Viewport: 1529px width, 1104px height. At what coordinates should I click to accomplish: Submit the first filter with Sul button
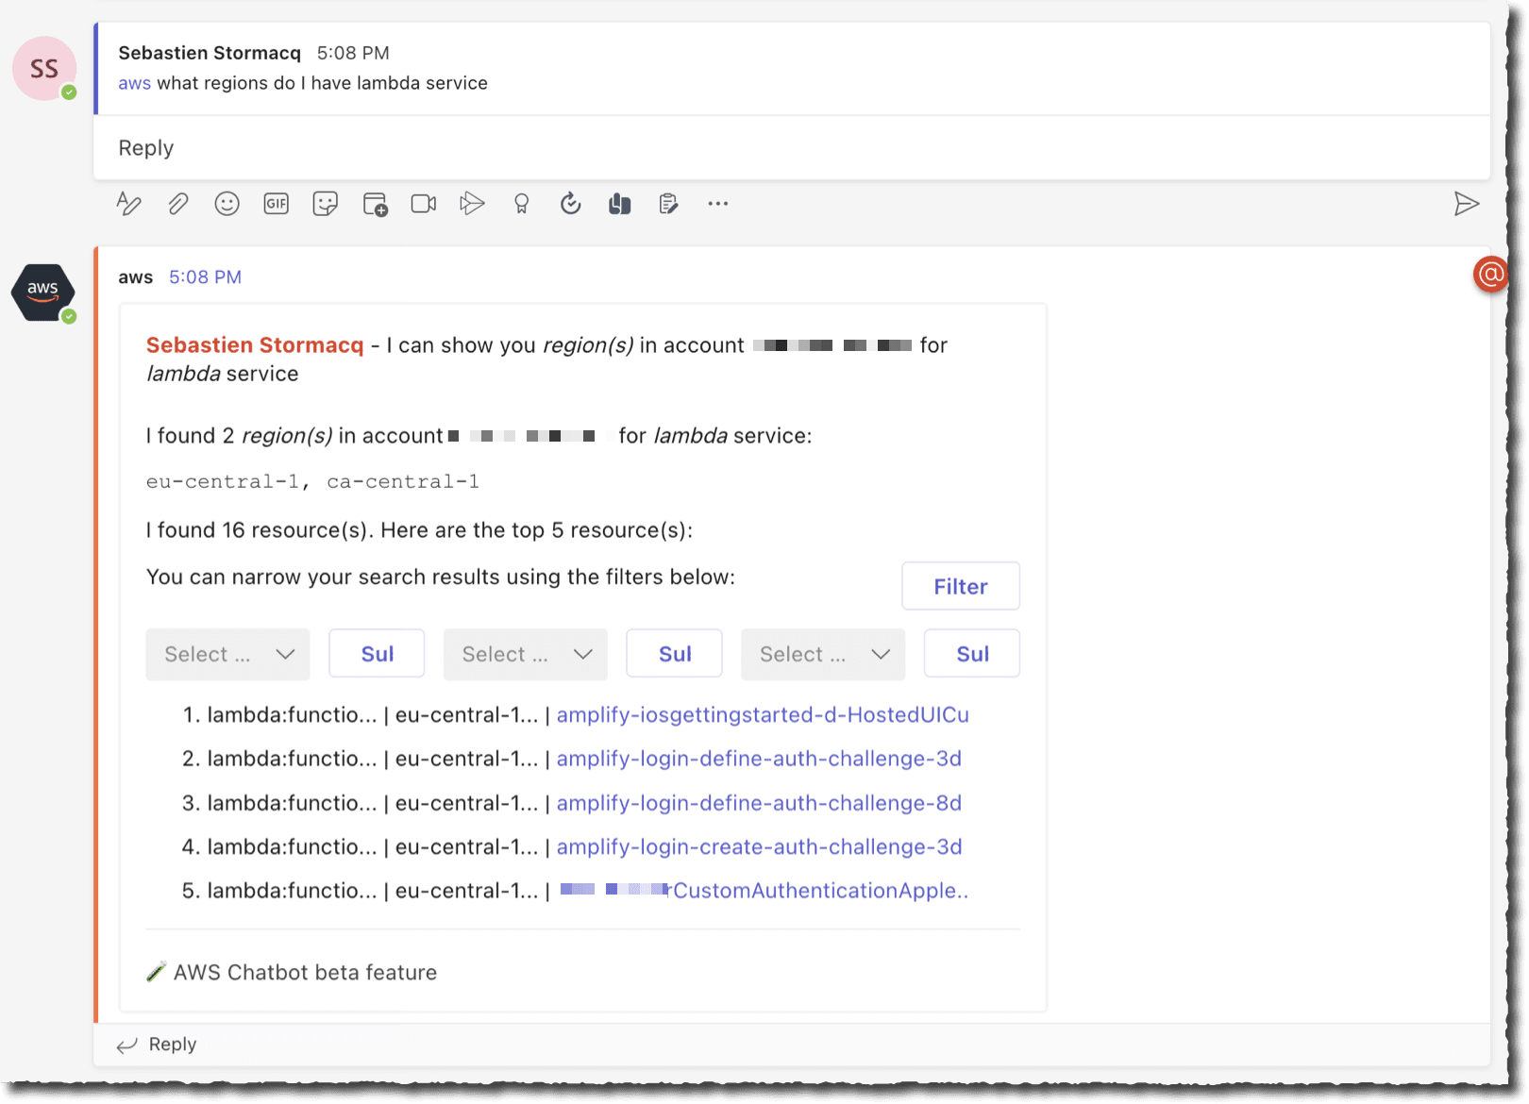click(377, 653)
